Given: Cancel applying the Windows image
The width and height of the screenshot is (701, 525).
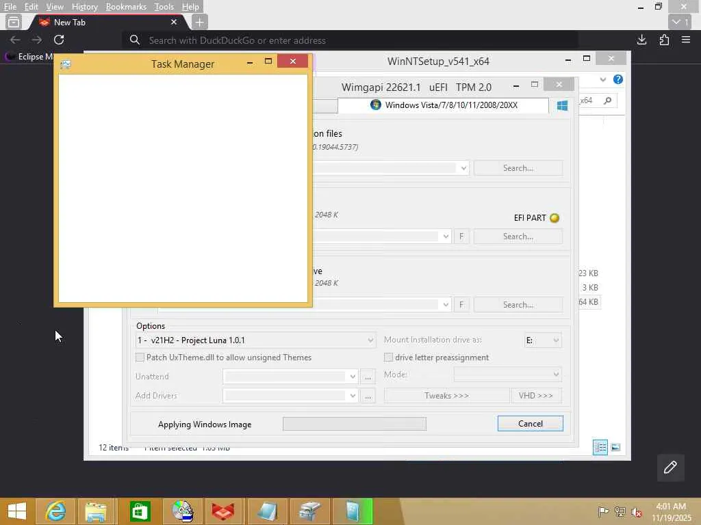Looking at the screenshot, I should click(x=531, y=424).
